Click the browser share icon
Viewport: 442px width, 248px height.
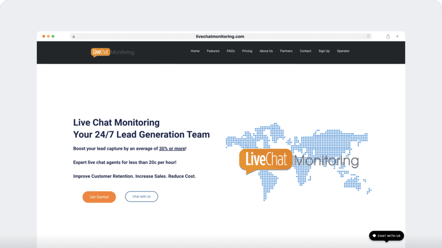pyautogui.click(x=388, y=36)
